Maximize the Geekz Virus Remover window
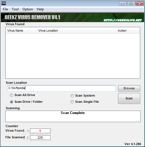Screen dimensions: 145x147 (x=131, y=4)
